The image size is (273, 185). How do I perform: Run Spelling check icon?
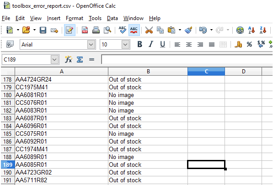123,30
